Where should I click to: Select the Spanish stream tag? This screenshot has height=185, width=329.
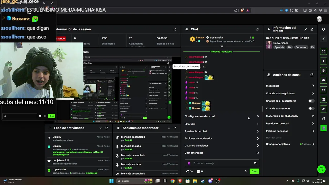click(x=279, y=47)
